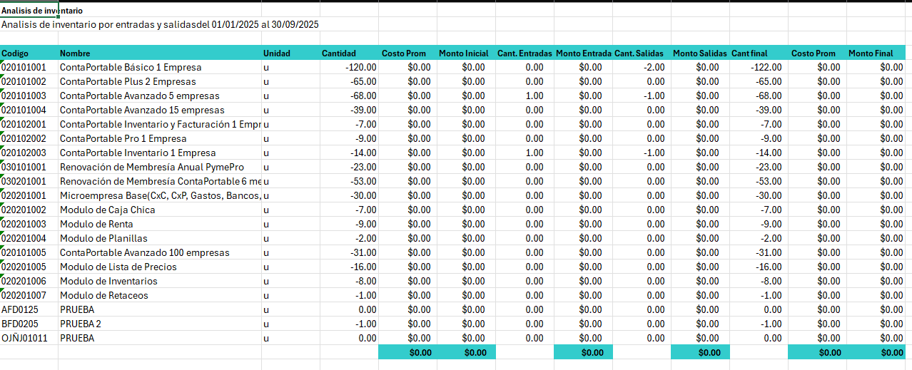
Task: Click the Monto Final header cell
Action: tap(877, 53)
